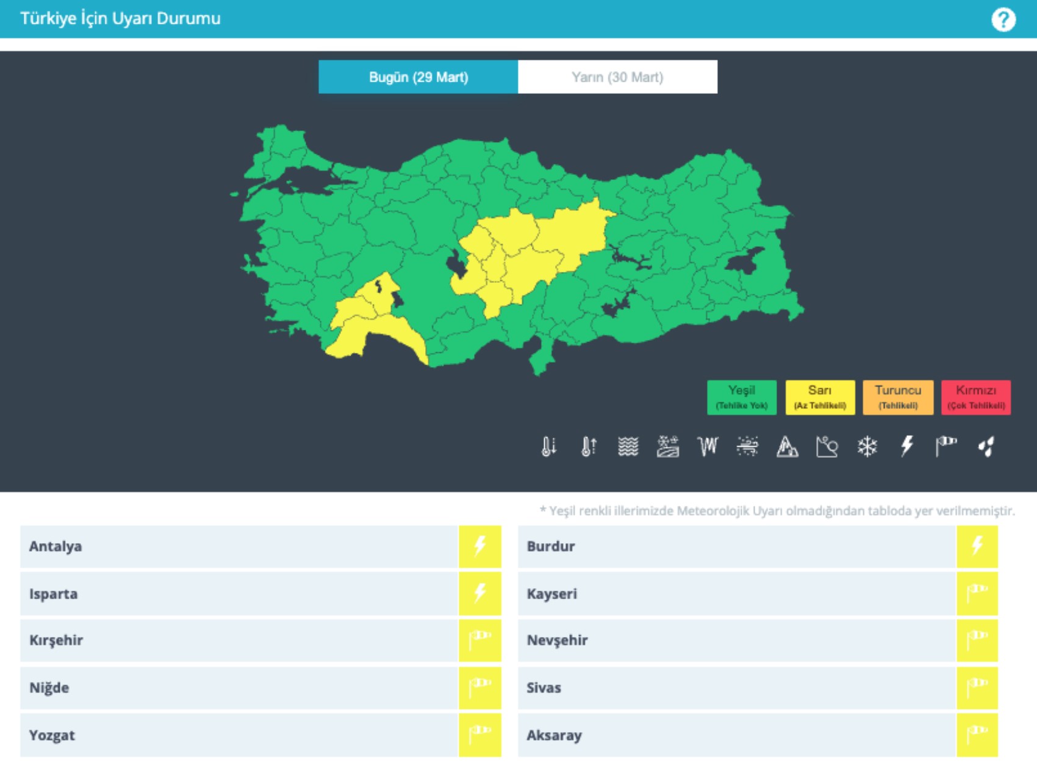Select the raindrops warning icon
1037x765 pixels.
(986, 447)
